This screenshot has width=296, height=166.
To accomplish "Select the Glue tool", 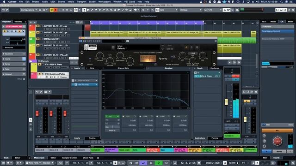I will [x=104, y=10].
